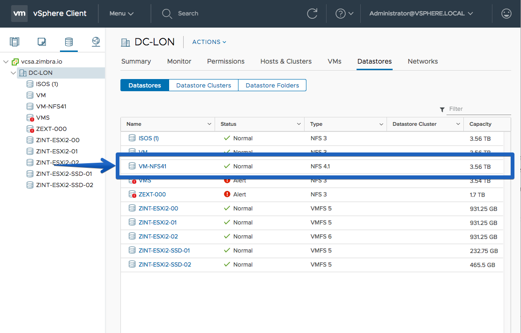Select VM-NFS41 in the inventory tree
This screenshot has height=333, width=521.
point(51,107)
